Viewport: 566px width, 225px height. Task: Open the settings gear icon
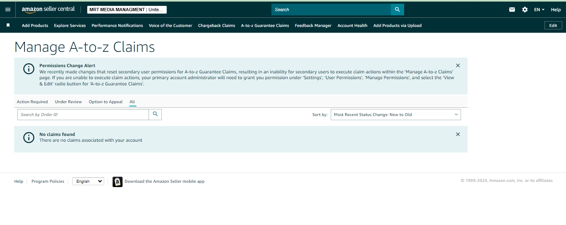coord(525,10)
